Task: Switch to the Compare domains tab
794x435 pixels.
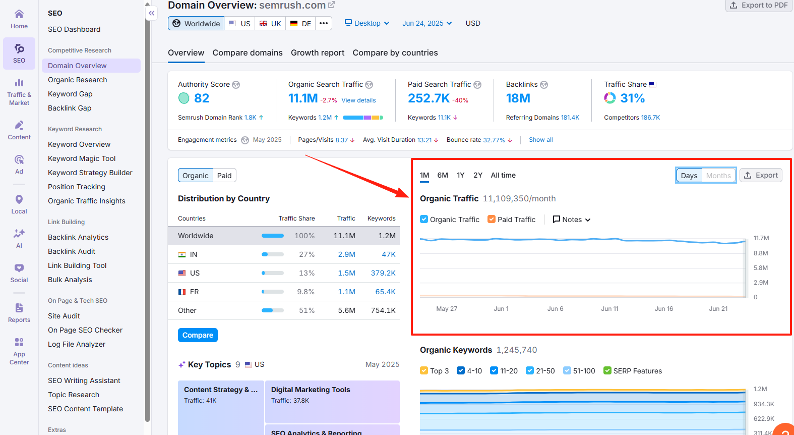Action: (x=248, y=53)
